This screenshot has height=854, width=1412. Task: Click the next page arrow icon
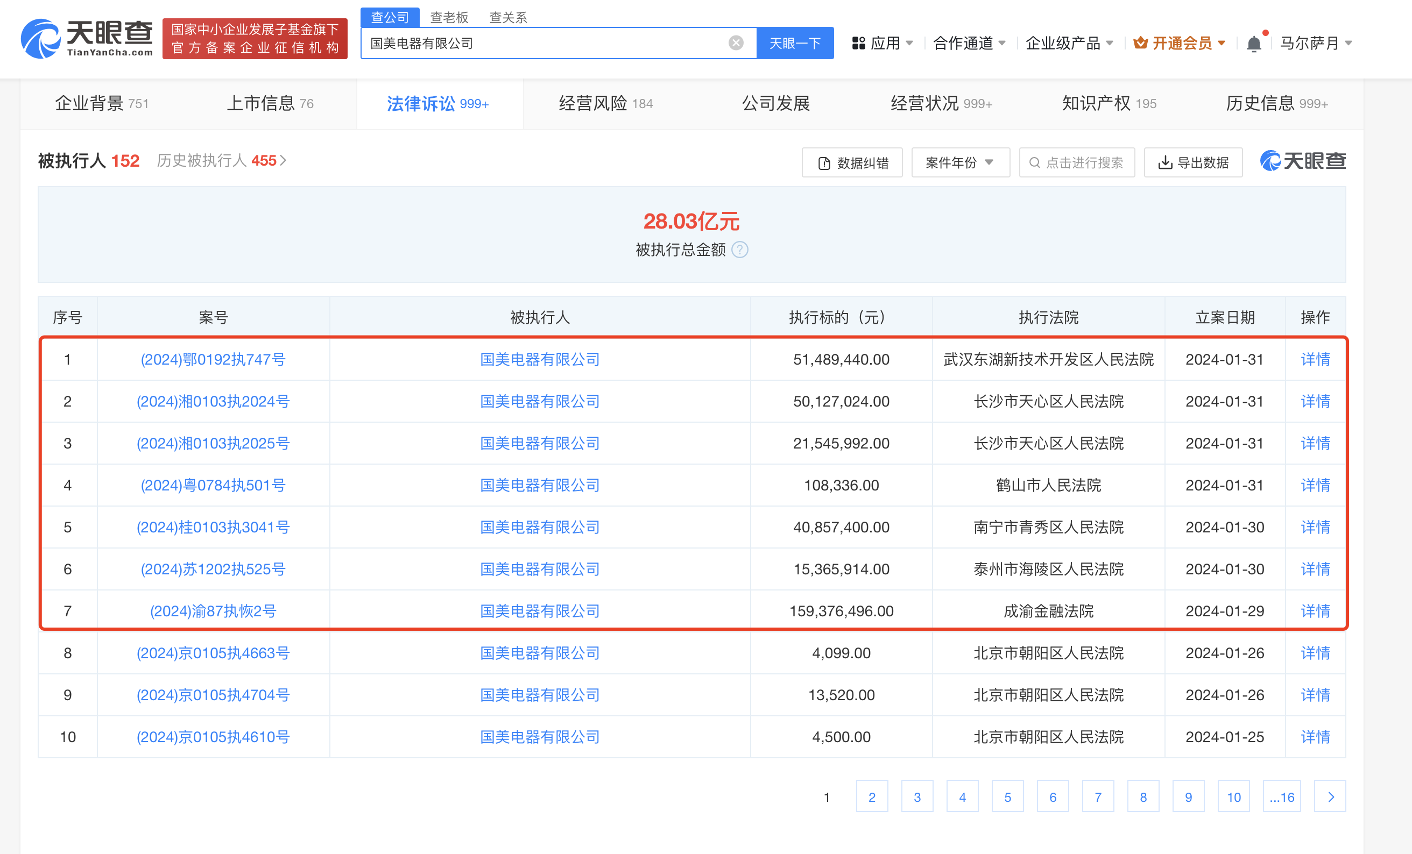1330,796
